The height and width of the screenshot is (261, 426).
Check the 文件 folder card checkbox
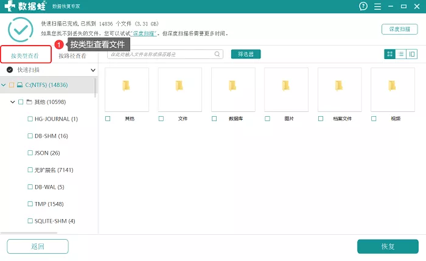pyautogui.click(x=161, y=119)
